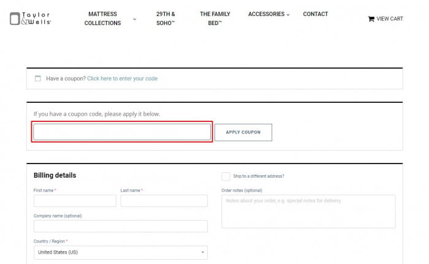Click the 'Have a coupon?' text
Image resolution: width=429 pixels, height=264 pixels.
[66, 78]
